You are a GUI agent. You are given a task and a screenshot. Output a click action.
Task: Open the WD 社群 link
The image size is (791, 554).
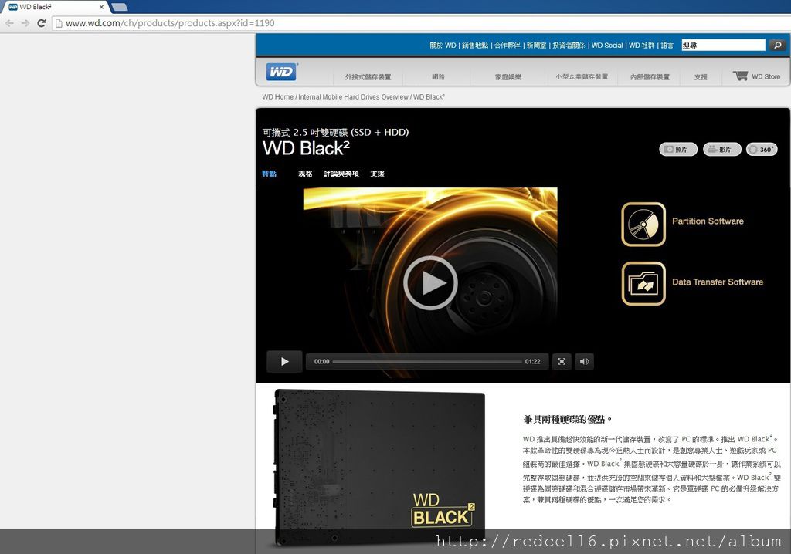641,46
